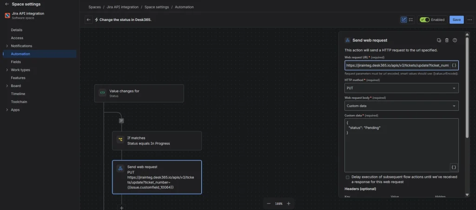Open the rule details checklist icon
476x210 pixels.
point(411,20)
